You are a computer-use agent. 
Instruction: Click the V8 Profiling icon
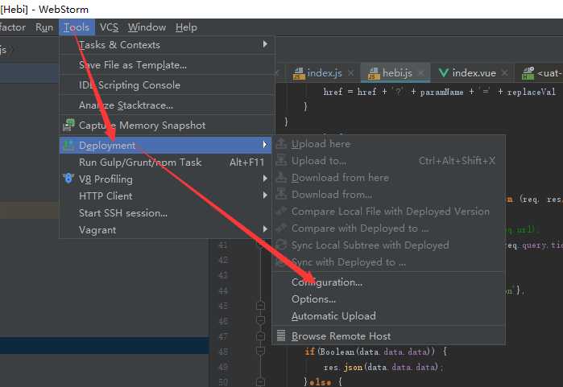tap(68, 178)
